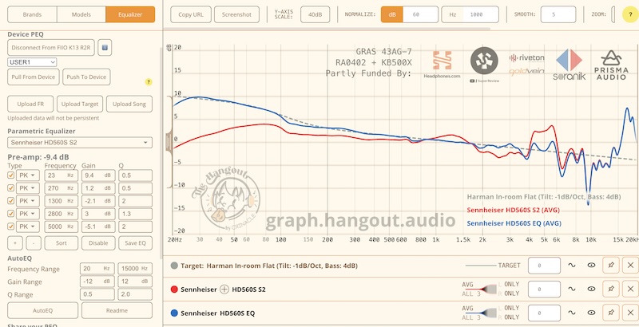The width and height of the screenshot is (639, 327).
Task: Click the Copy URL button
Action: click(191, 14)
